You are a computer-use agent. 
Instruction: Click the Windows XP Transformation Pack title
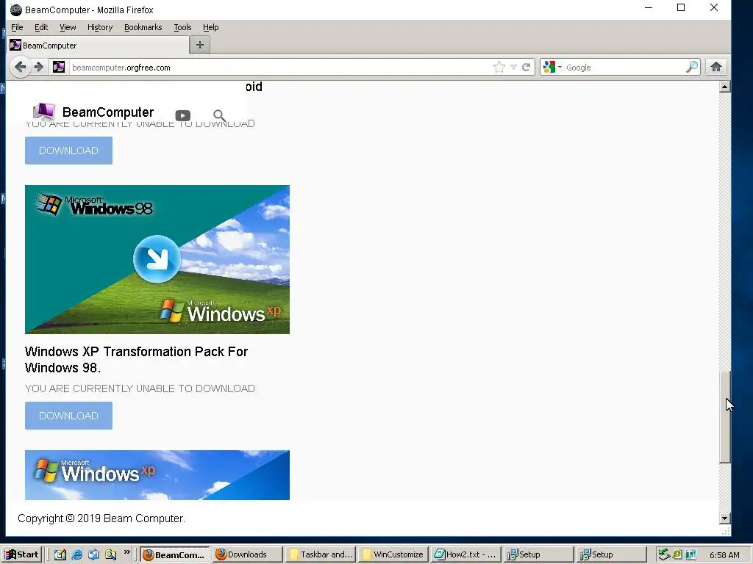(136, 360)
